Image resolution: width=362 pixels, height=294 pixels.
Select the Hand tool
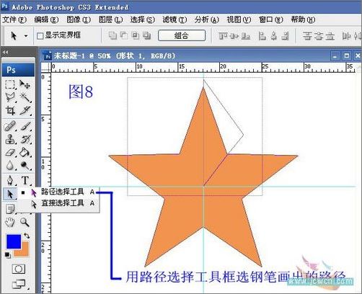pos(10,222)
